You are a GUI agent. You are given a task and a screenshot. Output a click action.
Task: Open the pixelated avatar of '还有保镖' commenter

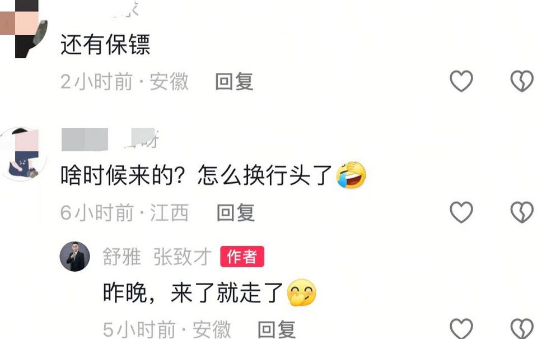click(x=24, y=29)
